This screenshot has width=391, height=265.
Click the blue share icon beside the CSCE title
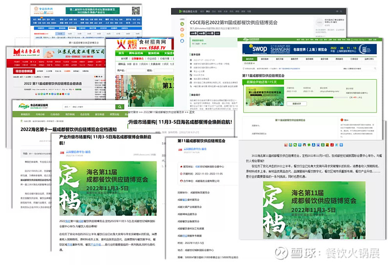pyautogui.click(x=182, y=41)
